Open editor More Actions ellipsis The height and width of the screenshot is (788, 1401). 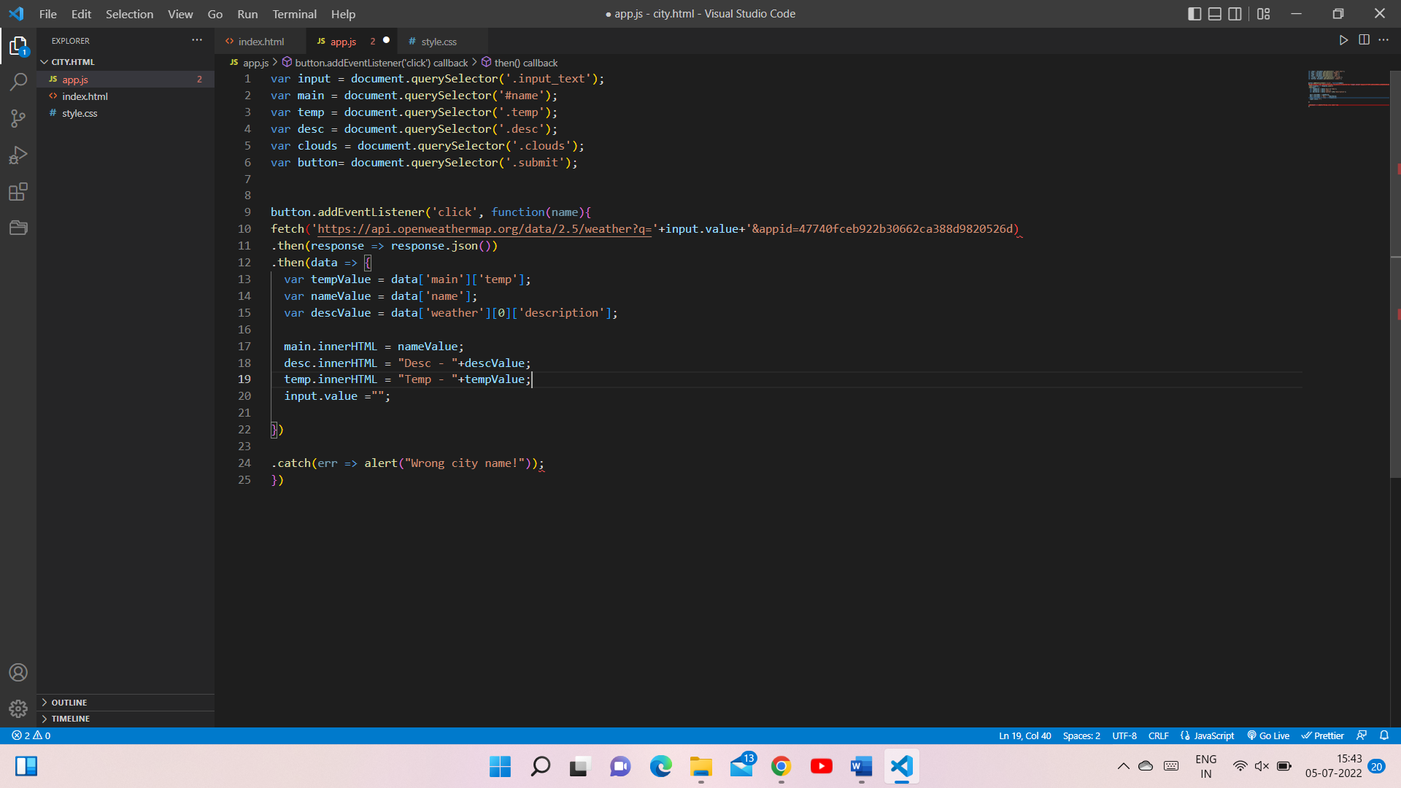(x=1383, y=40)
